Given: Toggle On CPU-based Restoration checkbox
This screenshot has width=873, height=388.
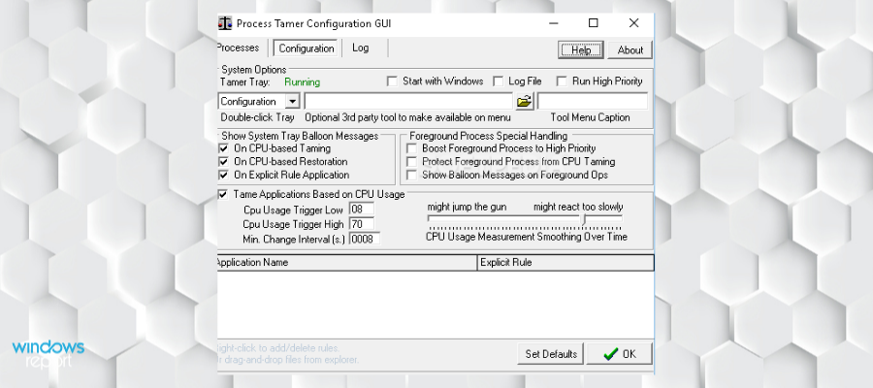Looking at the screenshot, I should pyautogui.click(x=224, y=161).
